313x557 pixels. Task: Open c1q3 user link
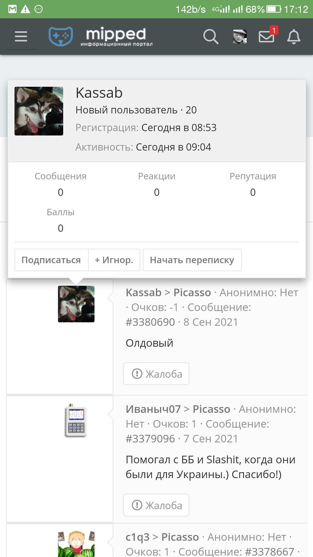point(137,537)
